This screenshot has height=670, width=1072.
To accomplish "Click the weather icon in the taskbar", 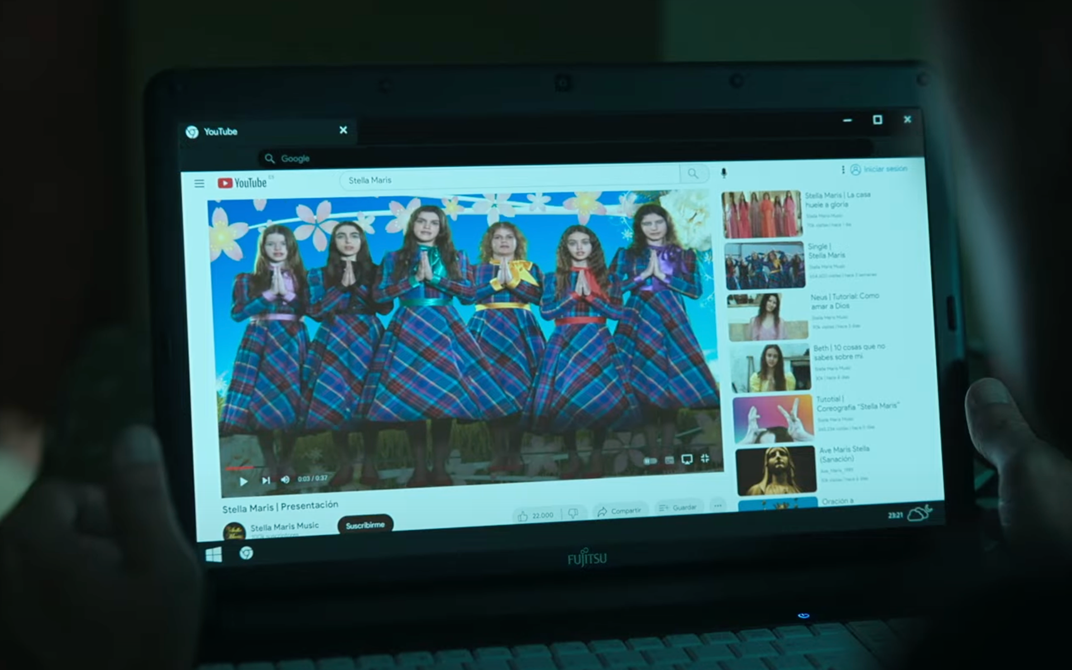I will tap(920, 513).
